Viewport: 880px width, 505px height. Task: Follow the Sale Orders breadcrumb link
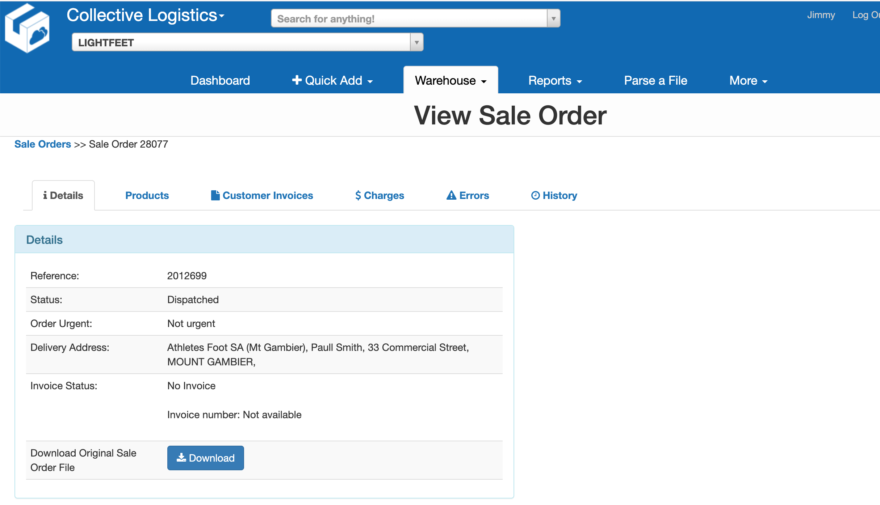pos(43,144)
